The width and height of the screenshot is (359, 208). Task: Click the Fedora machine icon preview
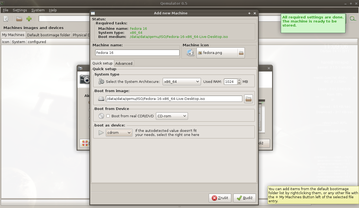(x=190, y=53)
